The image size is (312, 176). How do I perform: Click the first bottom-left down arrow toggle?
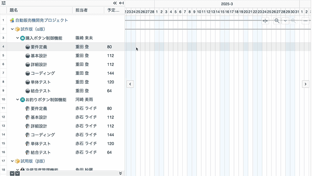point(12,173)
